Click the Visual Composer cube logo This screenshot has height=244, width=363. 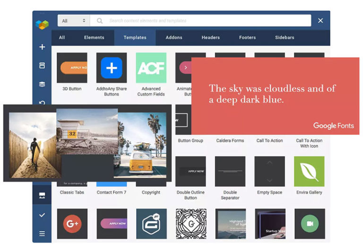coord(42,23)
